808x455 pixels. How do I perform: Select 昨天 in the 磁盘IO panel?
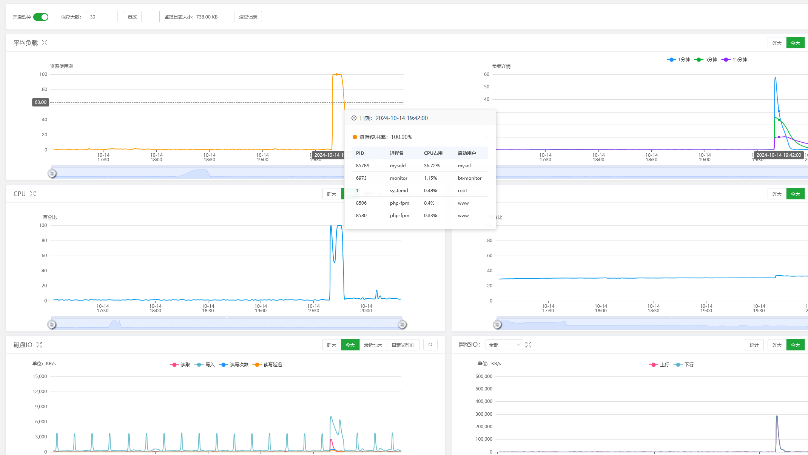point(332,345)
